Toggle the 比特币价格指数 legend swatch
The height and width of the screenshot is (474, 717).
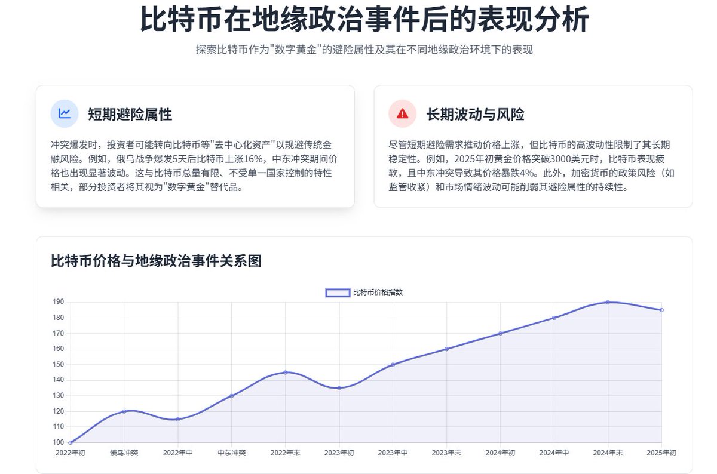pos(338,293)
